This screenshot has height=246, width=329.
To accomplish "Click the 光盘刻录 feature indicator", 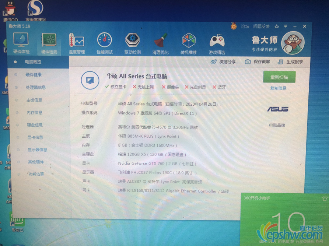I will tap(195, 87).
